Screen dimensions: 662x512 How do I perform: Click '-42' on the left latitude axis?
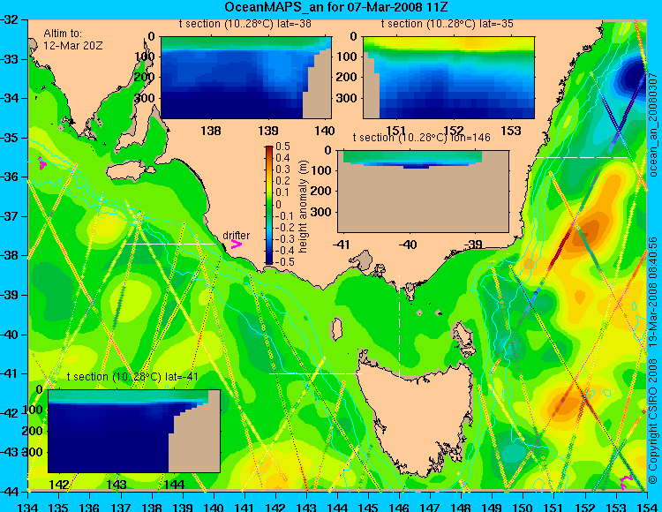(x=9, y=413)
